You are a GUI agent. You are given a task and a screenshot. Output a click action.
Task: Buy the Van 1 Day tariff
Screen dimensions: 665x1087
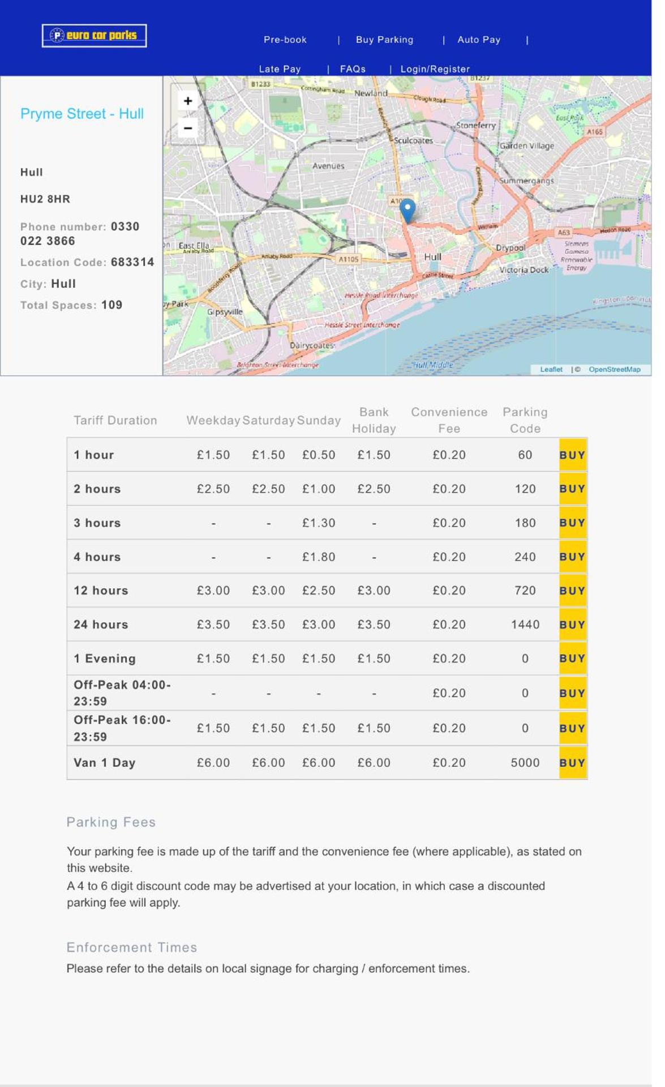click(x=572, y=763)
